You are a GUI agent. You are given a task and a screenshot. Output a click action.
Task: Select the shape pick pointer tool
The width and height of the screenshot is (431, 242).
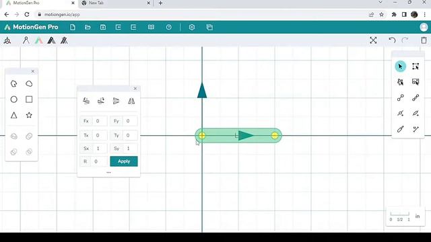tap(401, 82)
